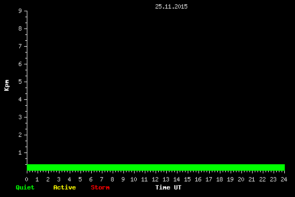The height and width of the screenshot is (197, 295).
Task: Click the green Kp bar in chart
Action: pyautogui.click(x=156, y=167)
